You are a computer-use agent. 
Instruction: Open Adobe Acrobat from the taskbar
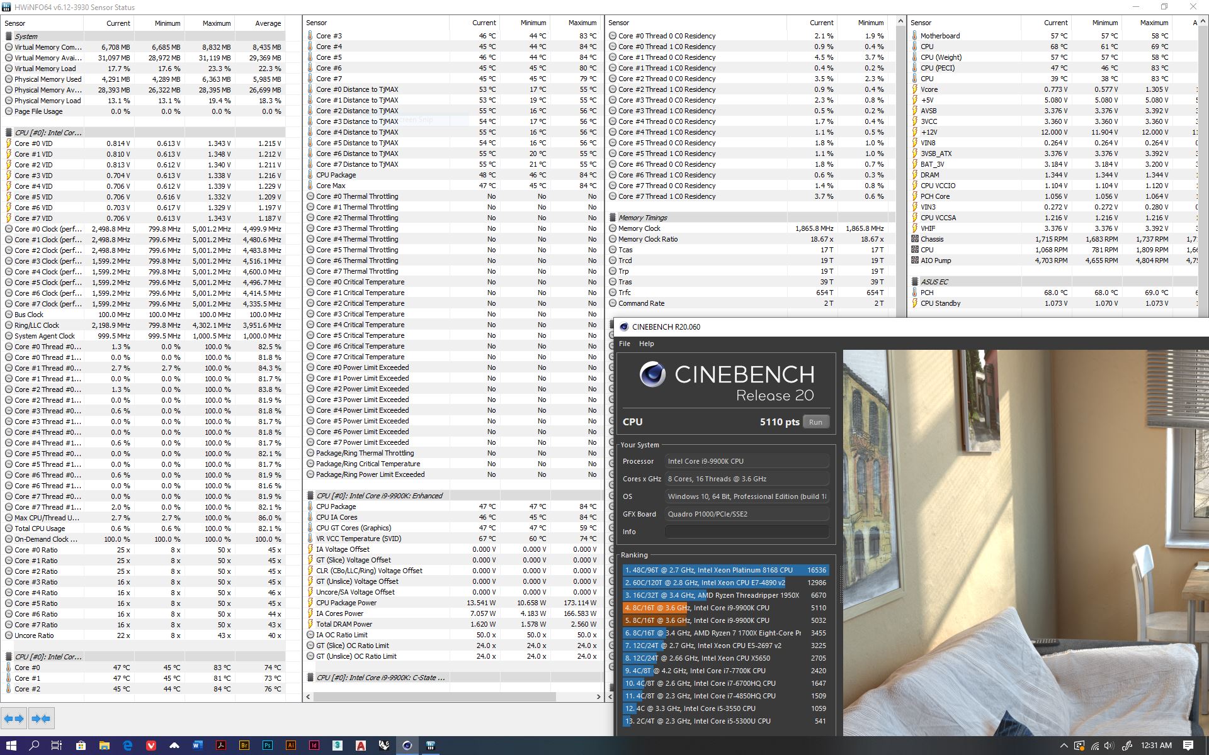coord(221,746)
